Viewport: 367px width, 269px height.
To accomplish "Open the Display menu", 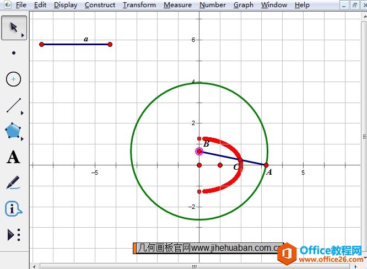I will coord(66,5).
